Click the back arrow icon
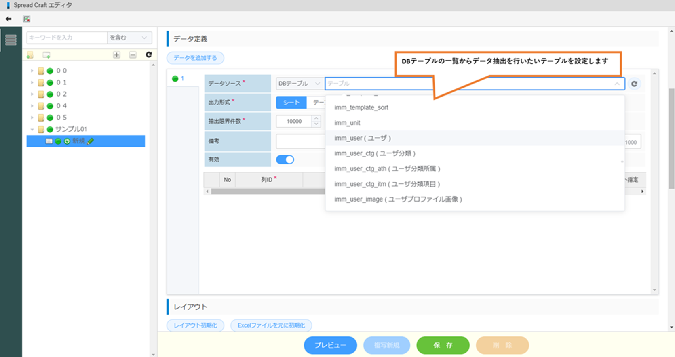The image size is (675, 357). coord(8,19)
